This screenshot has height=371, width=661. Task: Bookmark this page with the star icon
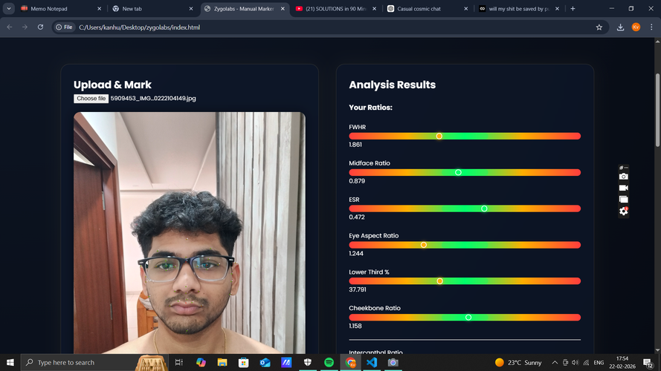pos(599,27)
